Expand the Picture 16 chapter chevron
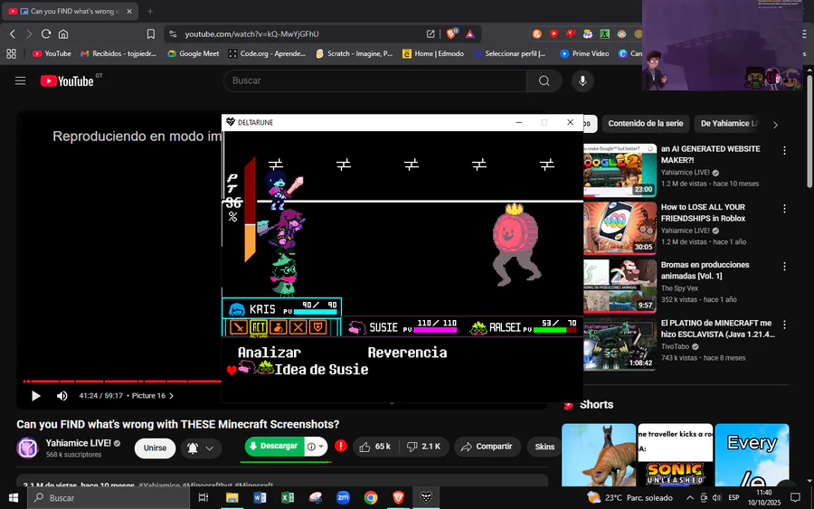The width and height of the screenshot is (814, 509). pyautogui.click(x=171, y=396)
